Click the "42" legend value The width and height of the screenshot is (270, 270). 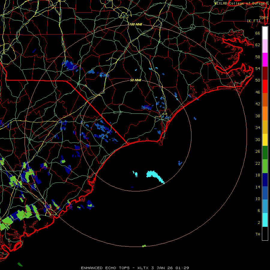pyautogui.click(x=258, y=104)
